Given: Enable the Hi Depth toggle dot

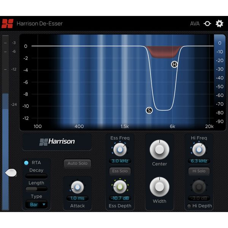Looking at the screenshot, I should pyautogui.click(x=189, y=206).
